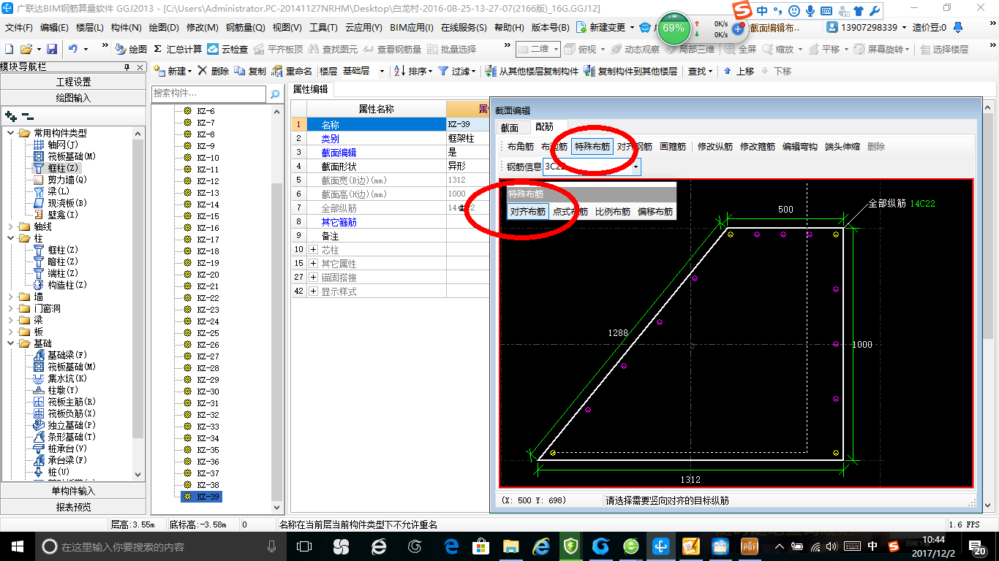
Task: Choose 比例布筋 in 特殊布筋 popup
Action: pyautogui.click(x=613, y=212)
